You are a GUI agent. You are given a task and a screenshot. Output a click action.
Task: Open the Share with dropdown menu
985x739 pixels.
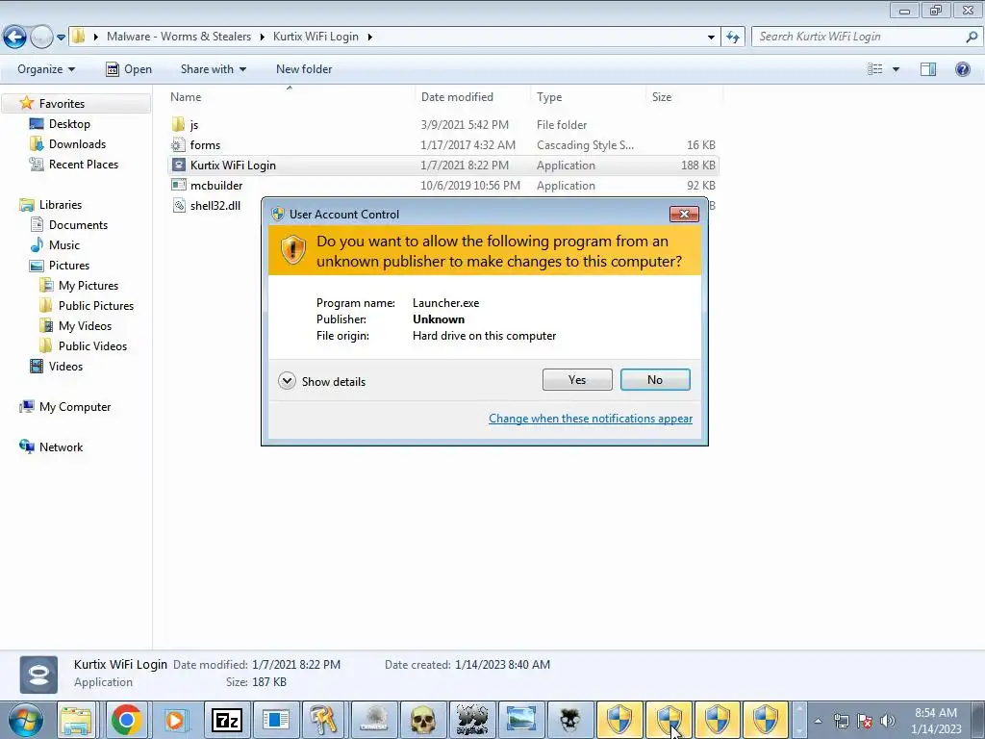click(213, 69)
